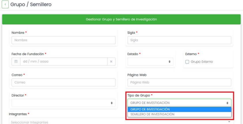Expand the Director dropdown
Screen dimensions: 243x124
pyautogui.click(x=63, y=103)
